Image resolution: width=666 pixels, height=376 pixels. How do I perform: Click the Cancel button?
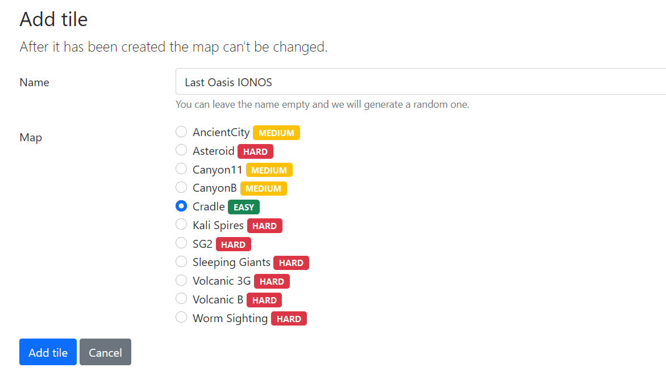coord(105,352)
